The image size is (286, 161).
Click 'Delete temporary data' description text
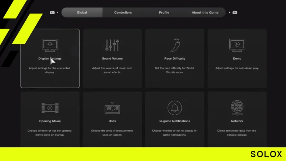click(x=237, y=133)
